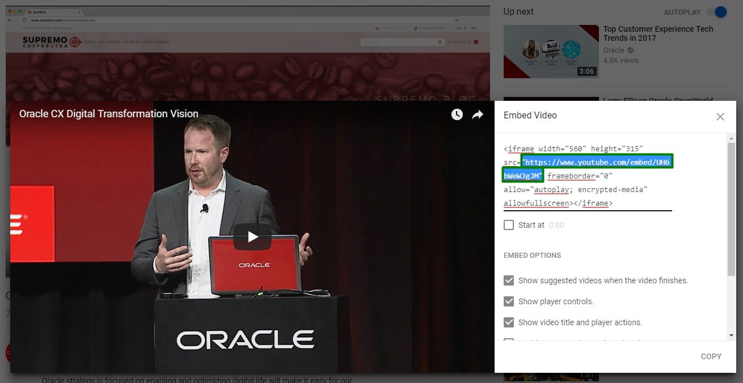Image resolution: width=743 pixels, height=383 pixels.
Task: Click the Share arrow icon on the video
Action: click(478, 114)
